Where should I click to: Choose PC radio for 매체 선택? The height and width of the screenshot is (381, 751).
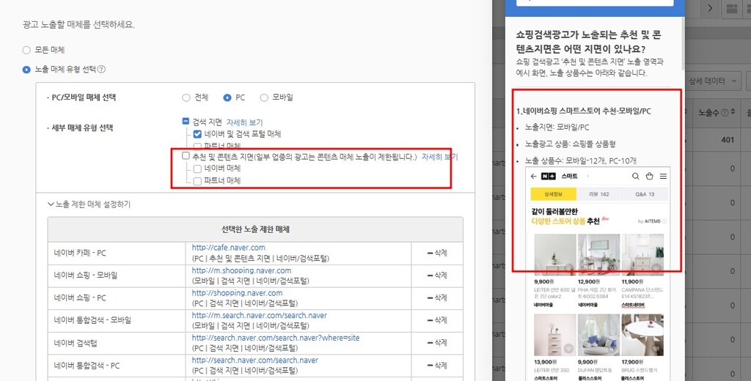pyautogui.click(x=227, y=97)
